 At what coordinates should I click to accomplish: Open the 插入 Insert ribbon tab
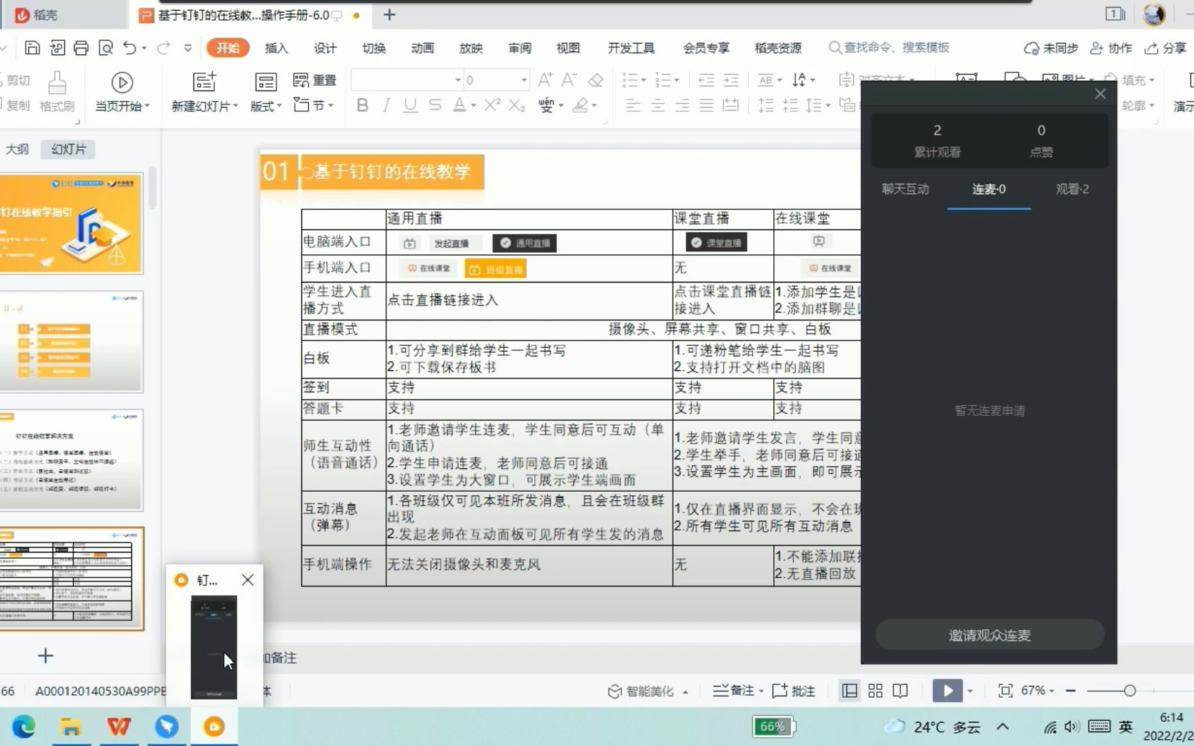tap(276, 48)
